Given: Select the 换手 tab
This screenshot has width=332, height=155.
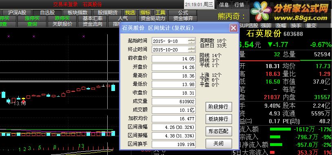Looking at the screenshot, I should (296, 26).
